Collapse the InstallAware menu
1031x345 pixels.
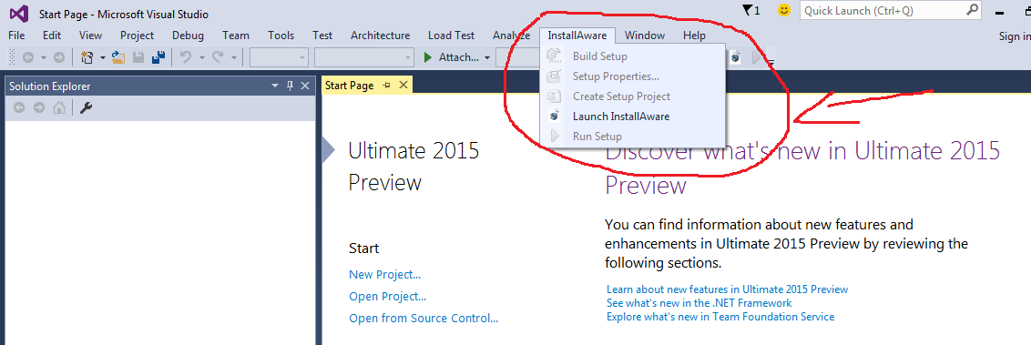(577, 36)
